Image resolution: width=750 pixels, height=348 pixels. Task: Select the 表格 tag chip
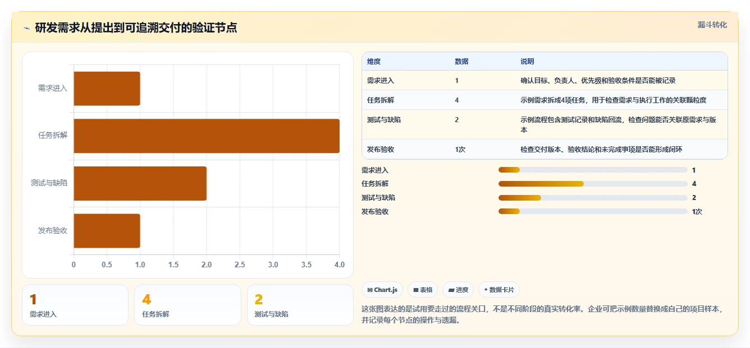pyautogui.click(x=423, y=290)
